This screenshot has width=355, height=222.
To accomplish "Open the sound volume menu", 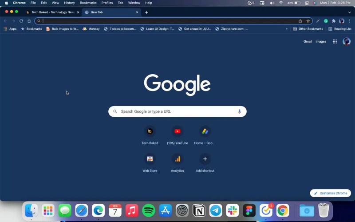I will (x=272, y=3).
